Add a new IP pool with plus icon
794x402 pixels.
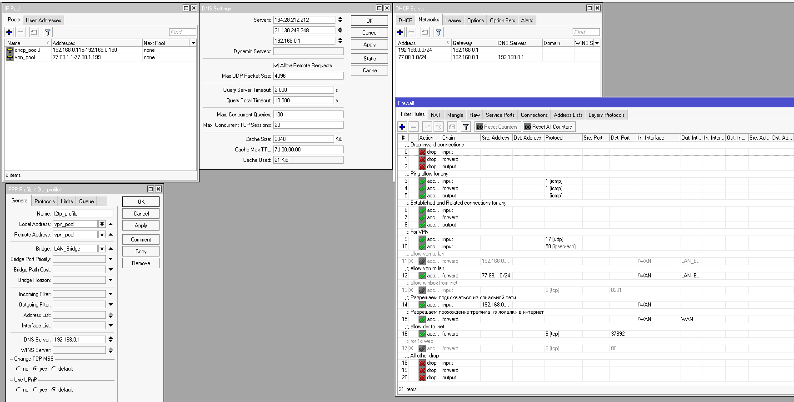[9, 32]
